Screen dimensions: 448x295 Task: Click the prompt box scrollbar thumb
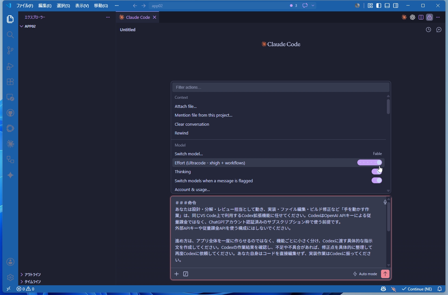(x=388, y=217)
